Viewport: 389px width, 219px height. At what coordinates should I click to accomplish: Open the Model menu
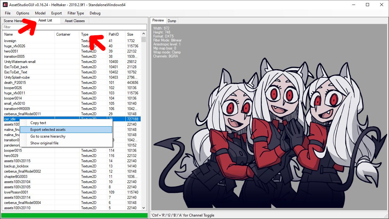click(40, 13)
